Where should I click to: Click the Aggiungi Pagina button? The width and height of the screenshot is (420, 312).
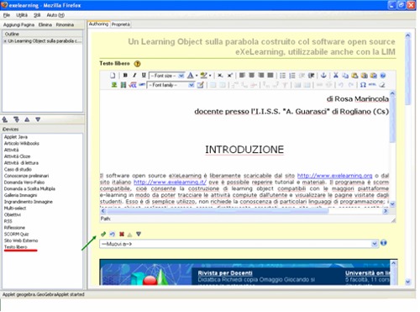pyautogui.click(x=18, y=25)
